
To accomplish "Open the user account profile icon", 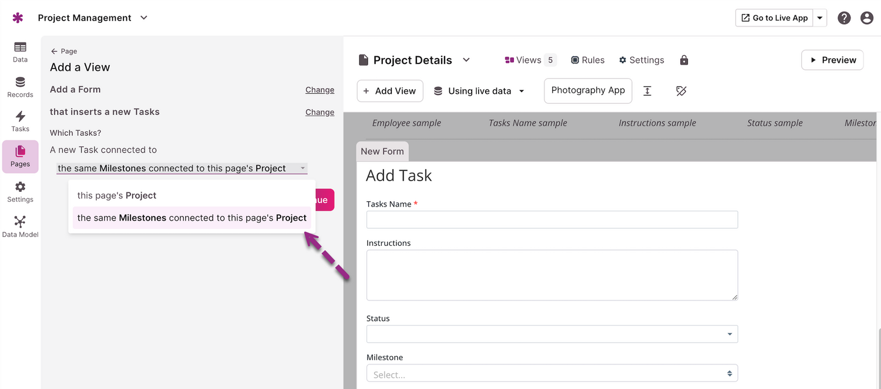I will click(x=867, y=18).
